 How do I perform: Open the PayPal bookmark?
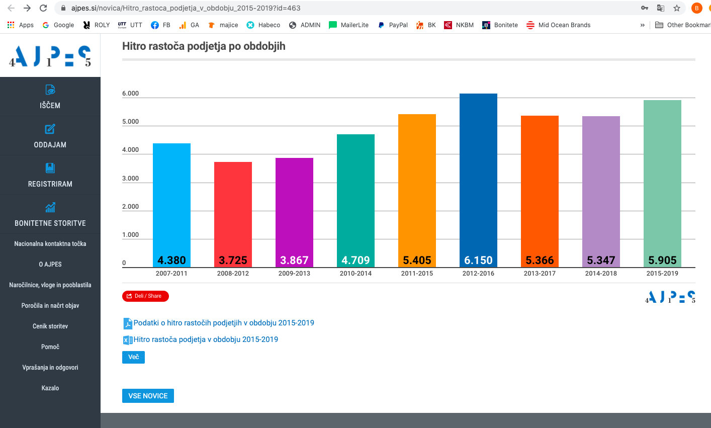click(392, 25)
